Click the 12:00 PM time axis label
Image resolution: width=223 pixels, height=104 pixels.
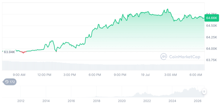click(44, 75)
